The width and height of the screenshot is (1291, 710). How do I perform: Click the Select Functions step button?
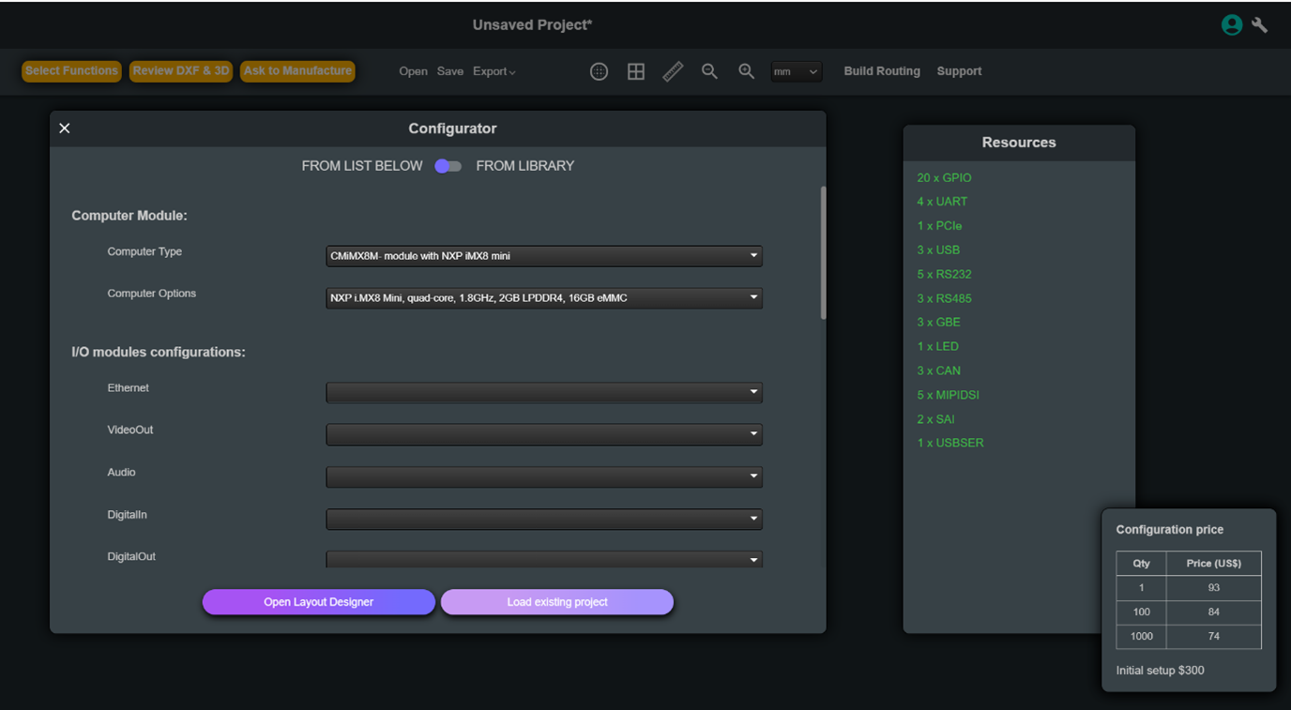pos(71,71)
